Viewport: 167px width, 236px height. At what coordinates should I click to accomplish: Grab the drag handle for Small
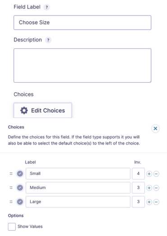point(11,174)
